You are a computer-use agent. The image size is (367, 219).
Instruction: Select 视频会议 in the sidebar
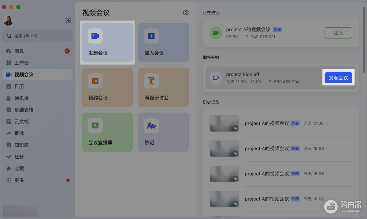[x=37, y=74]
